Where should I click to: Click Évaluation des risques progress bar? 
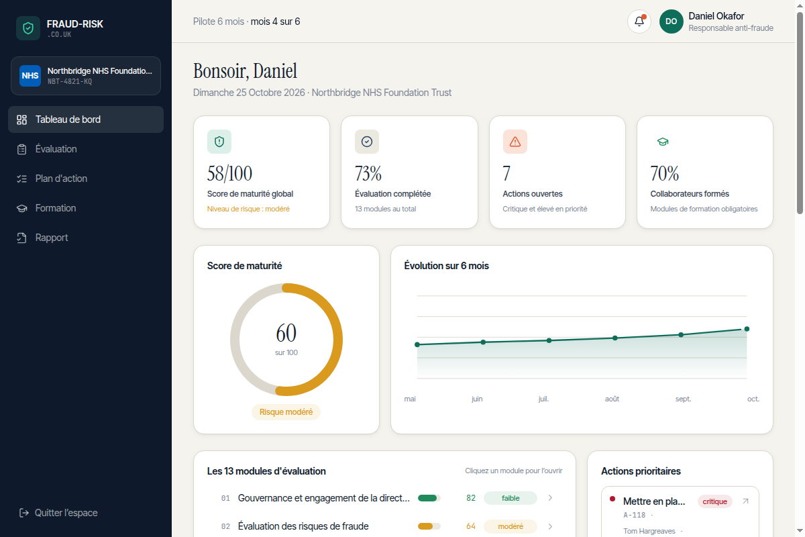coord(429,526)
